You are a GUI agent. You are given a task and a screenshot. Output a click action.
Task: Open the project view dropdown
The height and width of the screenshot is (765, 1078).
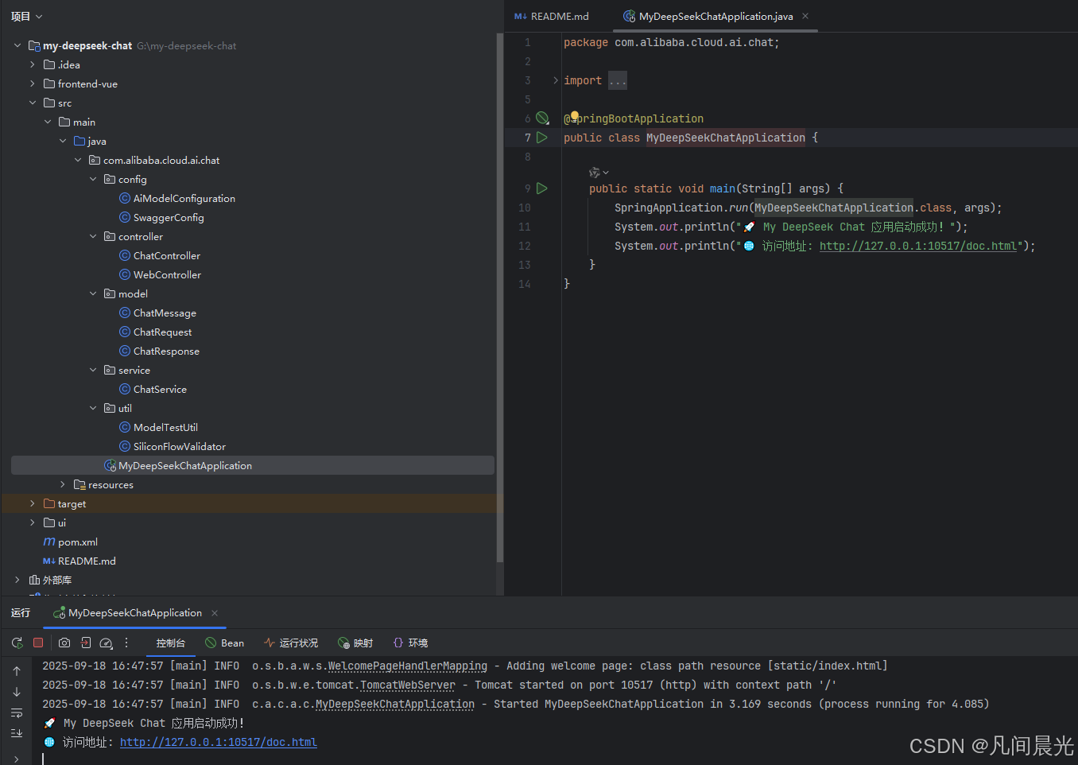point(27,16)
